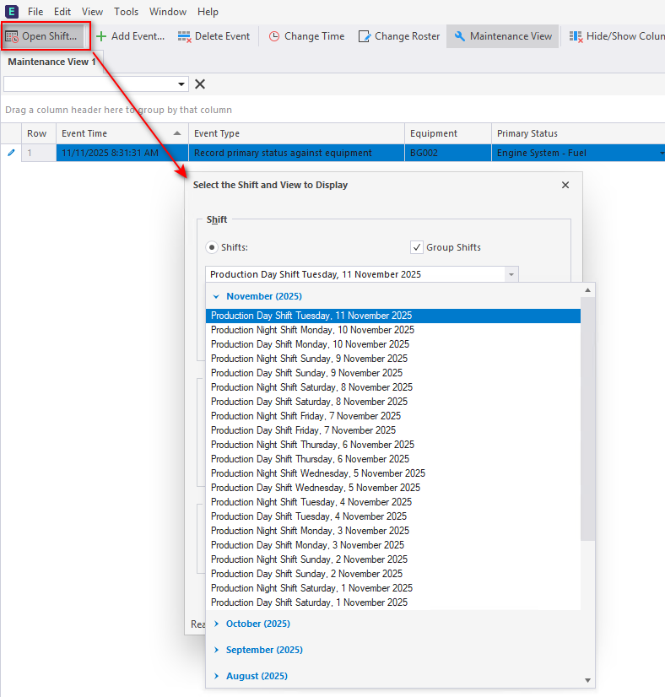This screenshot has height=697, width=665.
Task: Expand the September (2025) shift group
Action: (217, 650)
